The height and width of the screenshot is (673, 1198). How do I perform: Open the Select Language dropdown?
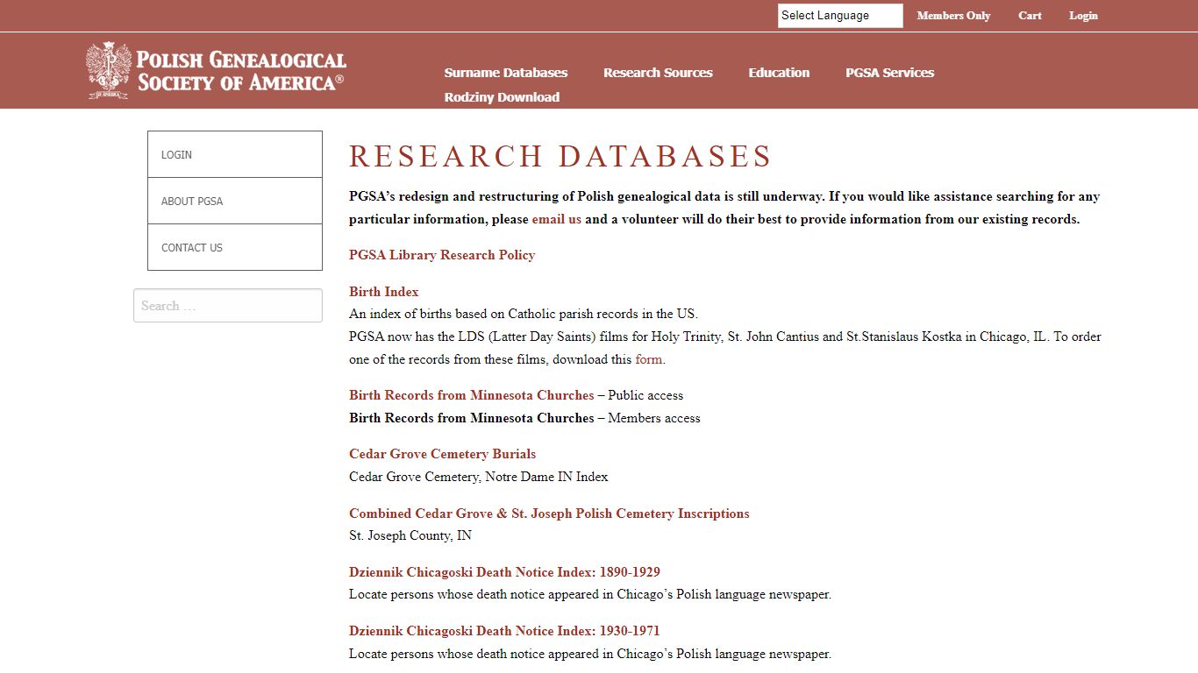840,16
